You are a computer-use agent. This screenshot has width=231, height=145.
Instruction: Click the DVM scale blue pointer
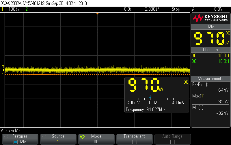(150, 97)
